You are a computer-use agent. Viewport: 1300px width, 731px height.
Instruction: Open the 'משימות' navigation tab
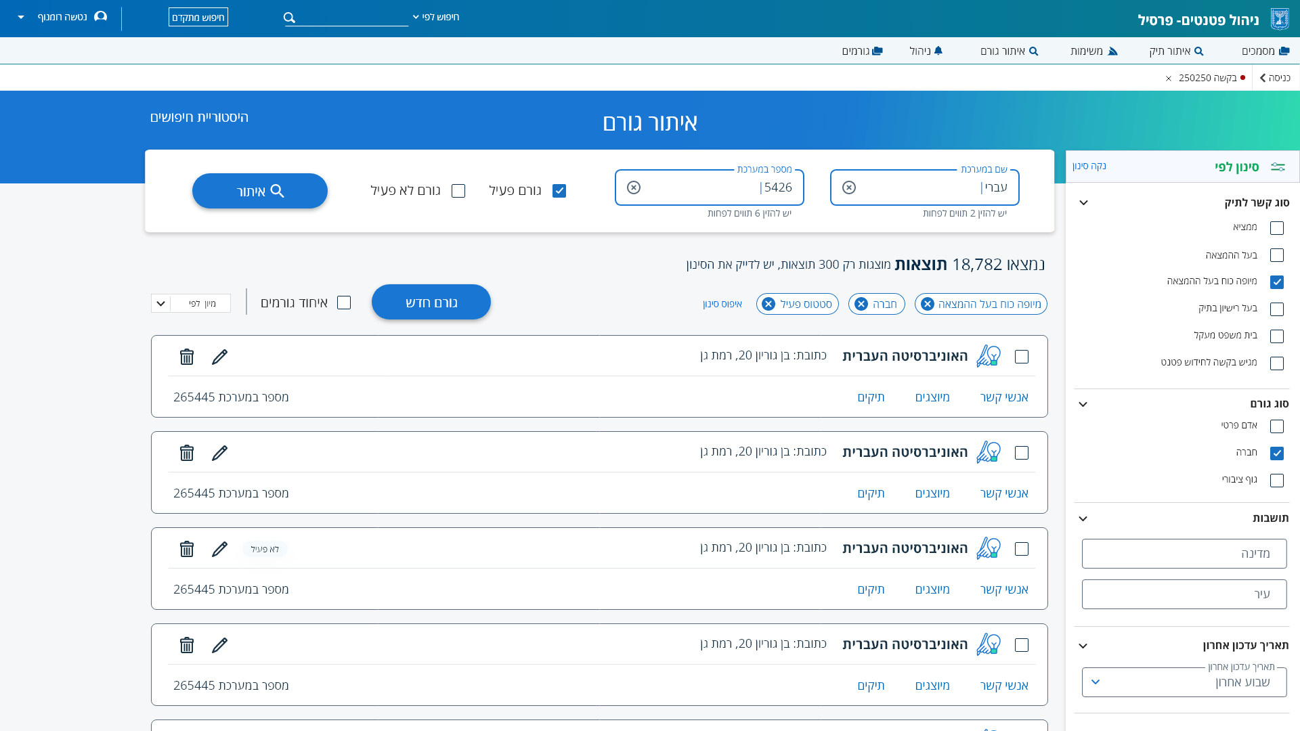tap(1093, 51)
